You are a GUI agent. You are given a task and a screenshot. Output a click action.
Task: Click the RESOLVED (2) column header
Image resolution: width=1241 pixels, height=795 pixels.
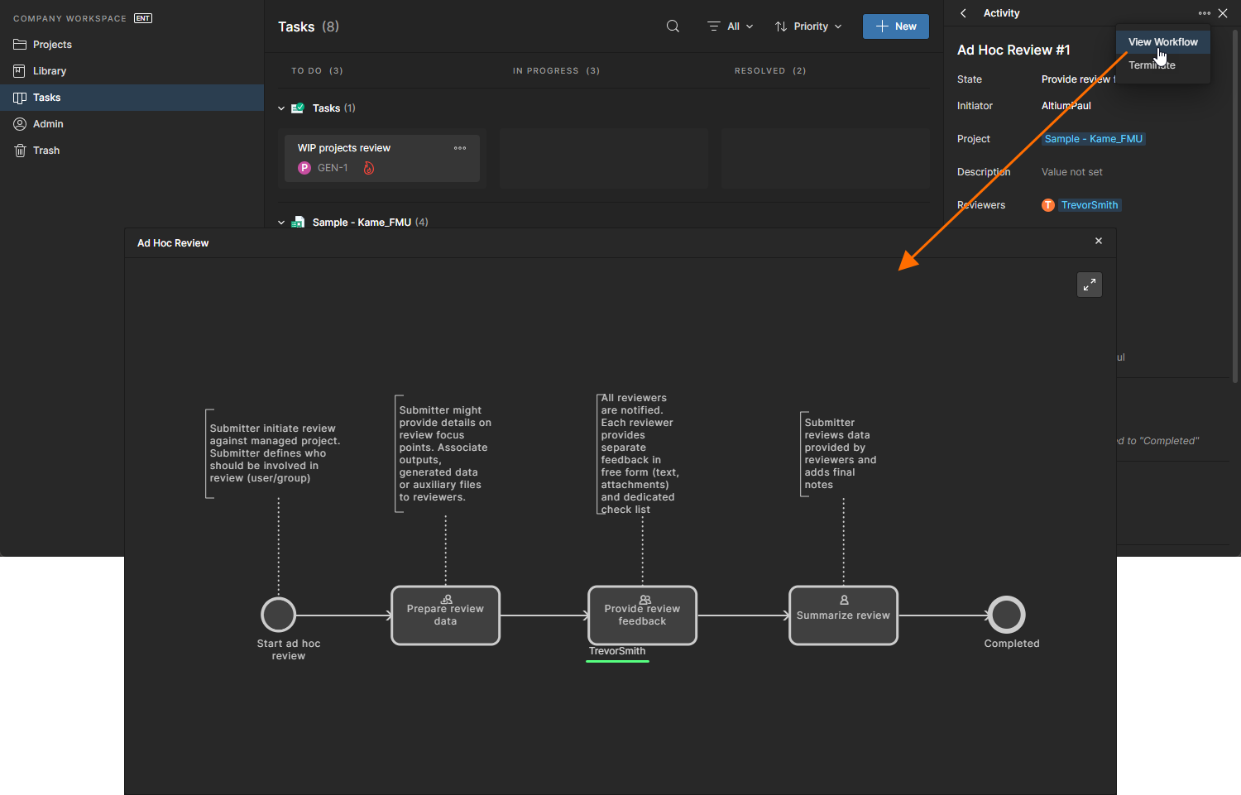coord(770,71)
